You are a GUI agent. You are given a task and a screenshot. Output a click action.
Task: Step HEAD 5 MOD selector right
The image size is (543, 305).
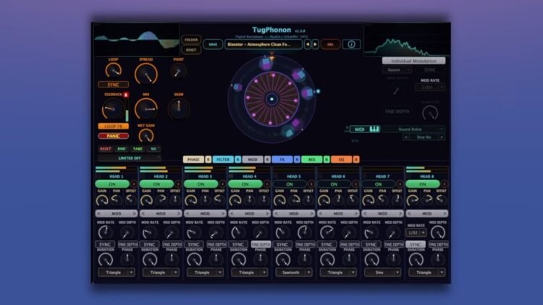pyautogui.click(x=311, y=214)
